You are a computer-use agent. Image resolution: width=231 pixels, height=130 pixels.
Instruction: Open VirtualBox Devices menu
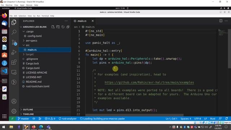tap(29, 5)
